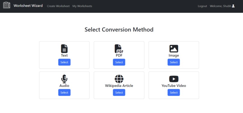Click the Worksheet Wizard brand name
This screenshot has height=113, width=243.
(28, 6)
